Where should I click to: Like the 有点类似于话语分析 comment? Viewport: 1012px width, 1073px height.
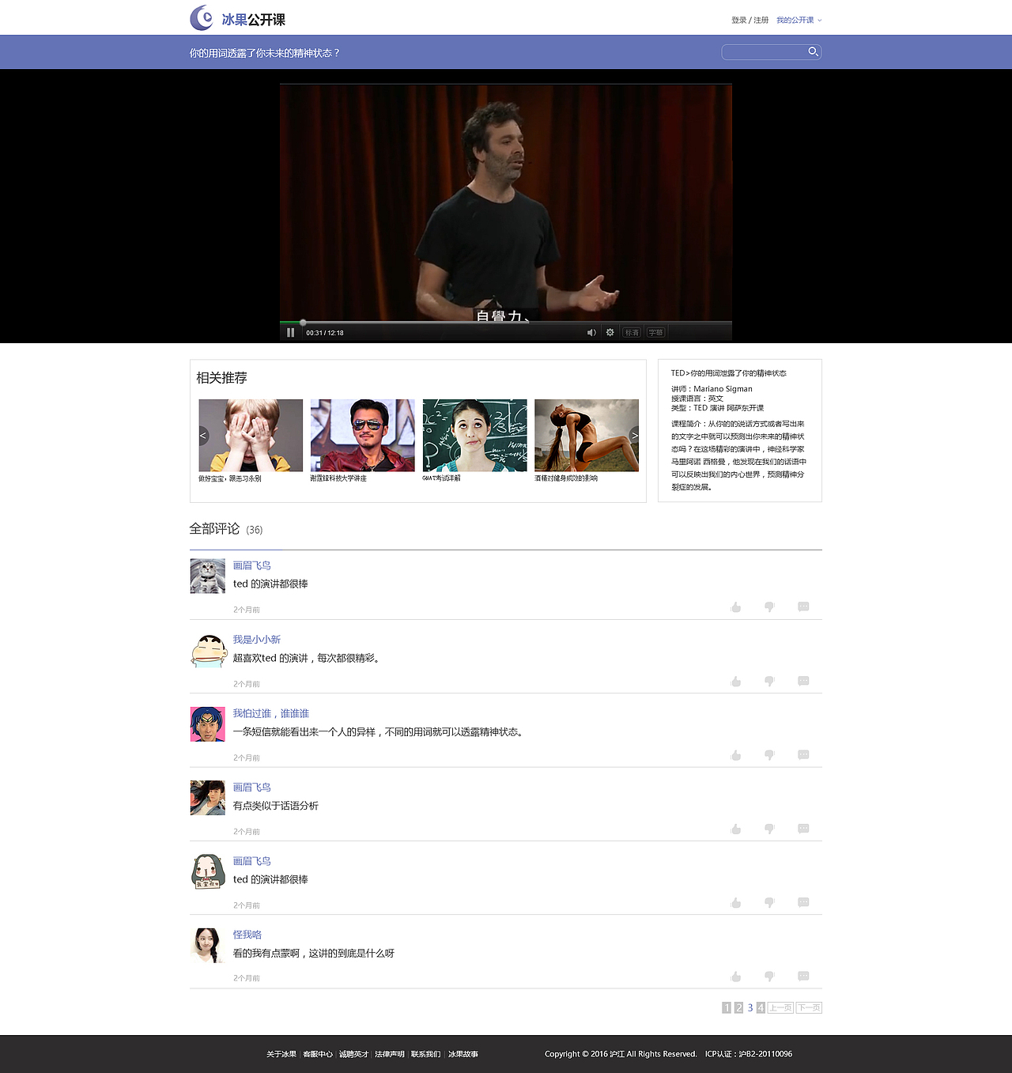coord(736,829)
